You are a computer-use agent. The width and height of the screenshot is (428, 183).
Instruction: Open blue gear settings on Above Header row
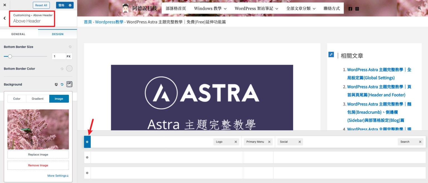point(87,142)
